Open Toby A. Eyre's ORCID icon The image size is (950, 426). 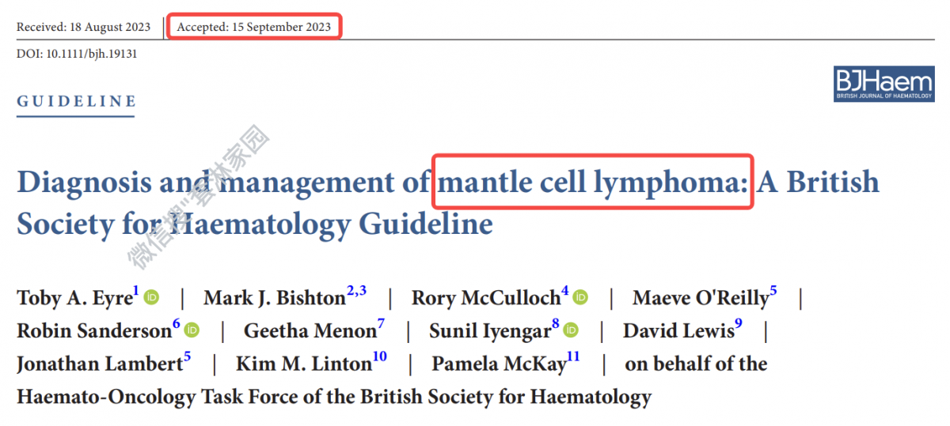tap(152, 298)
